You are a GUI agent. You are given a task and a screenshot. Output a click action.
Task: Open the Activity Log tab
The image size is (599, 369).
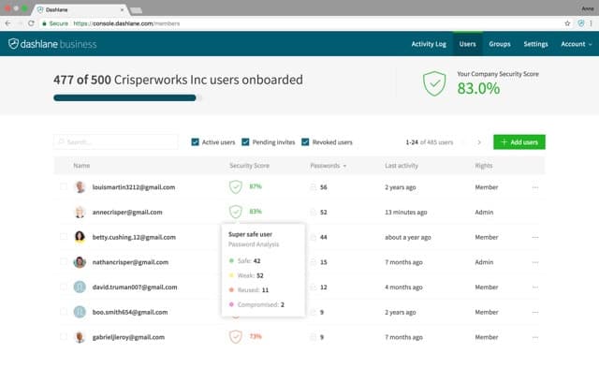click(x=429, y=44)
